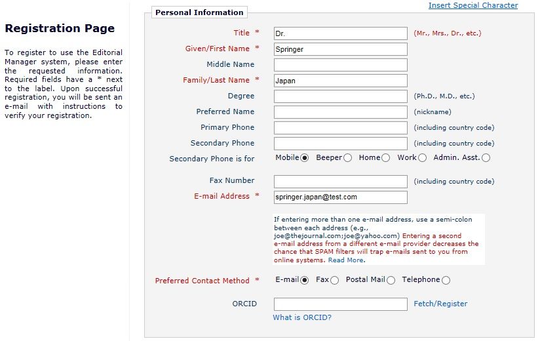Viewport: 540px width, 341px height.
Task: Select the Admin. Asst. radio option
Action: coord(486,158)
